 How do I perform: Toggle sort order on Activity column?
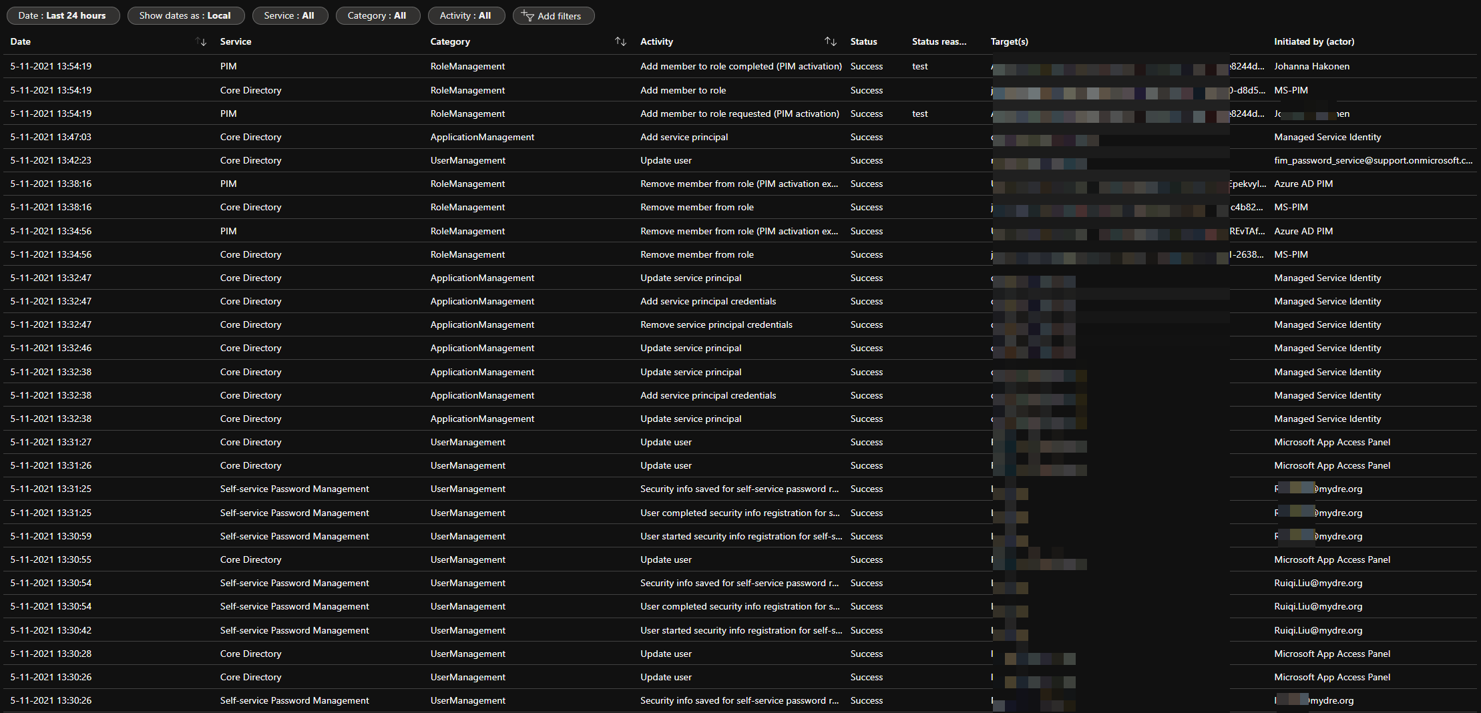click(x=830, y=41)
